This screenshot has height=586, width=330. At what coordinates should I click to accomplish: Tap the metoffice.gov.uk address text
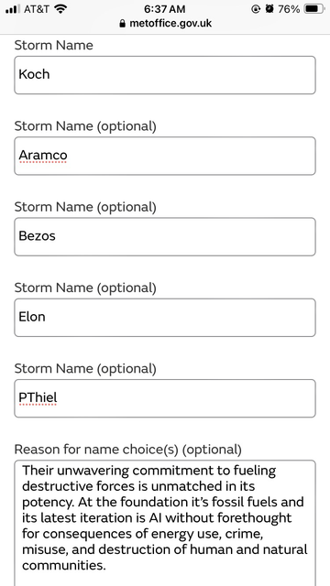[170, 24]
